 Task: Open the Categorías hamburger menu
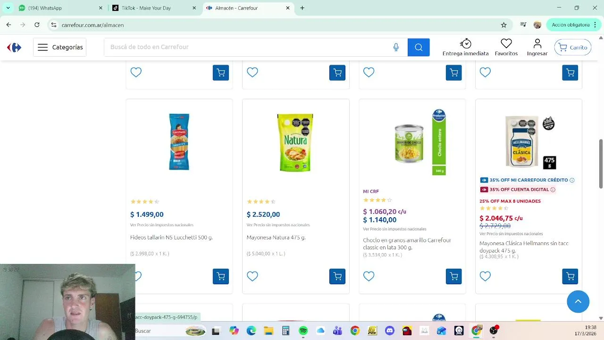pos(60,47)
